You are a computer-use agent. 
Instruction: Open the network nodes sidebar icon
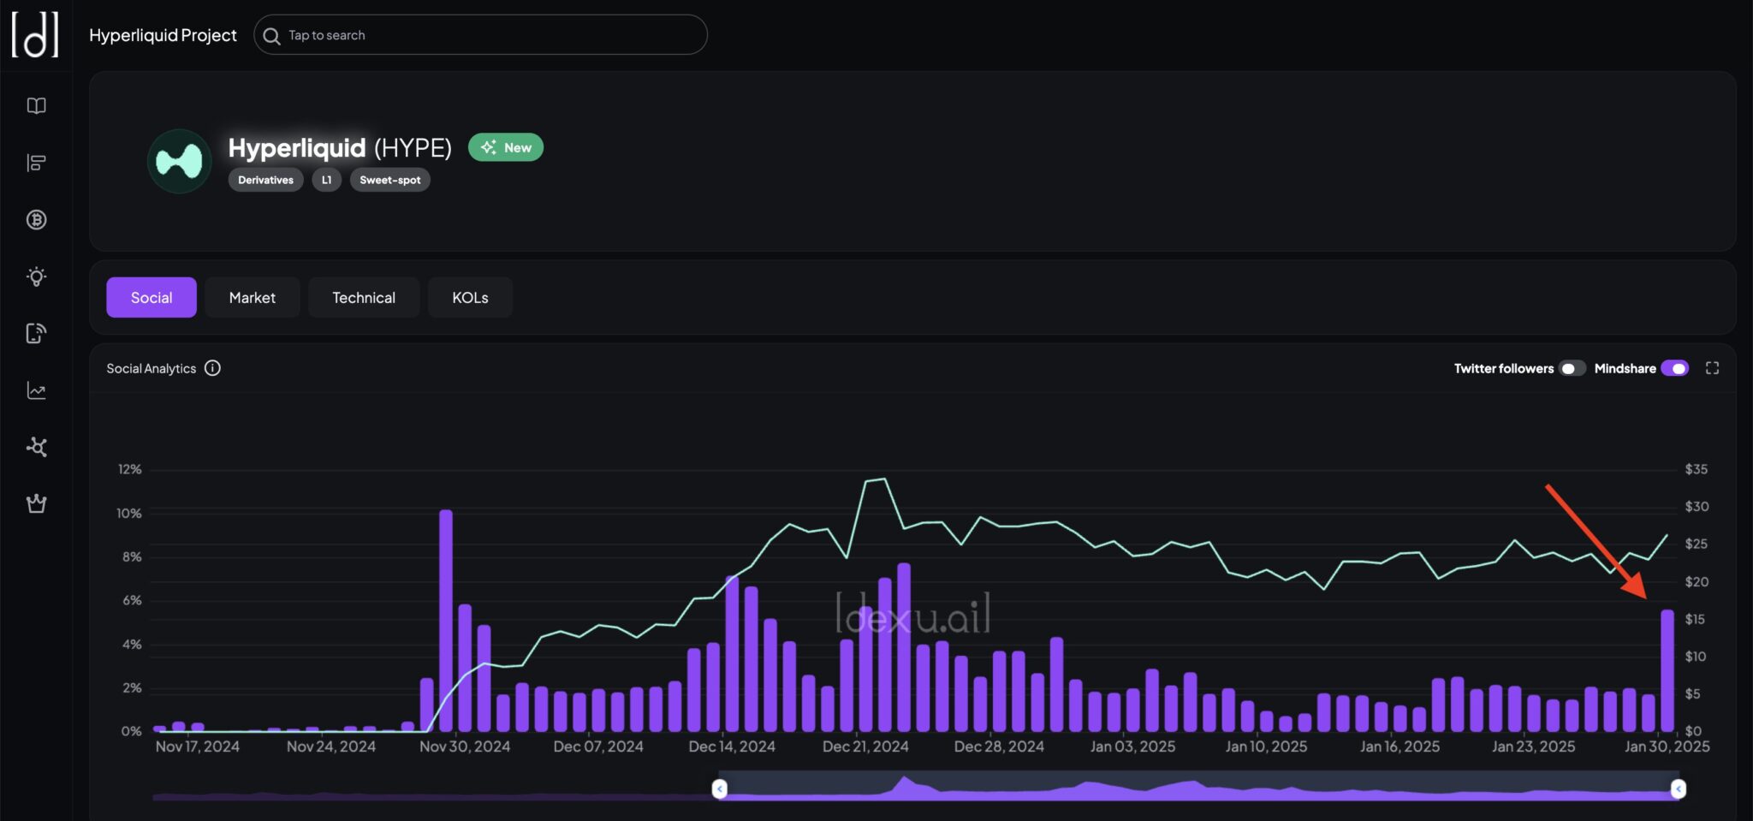[x=36, y=447]
